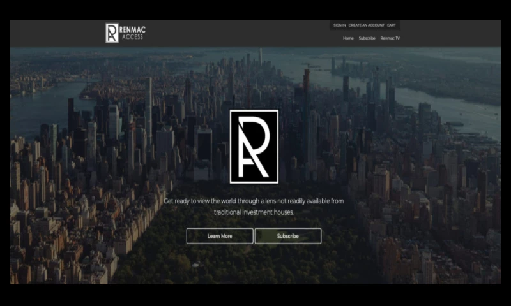Select Home in the navigation menu

pos(348,38)
